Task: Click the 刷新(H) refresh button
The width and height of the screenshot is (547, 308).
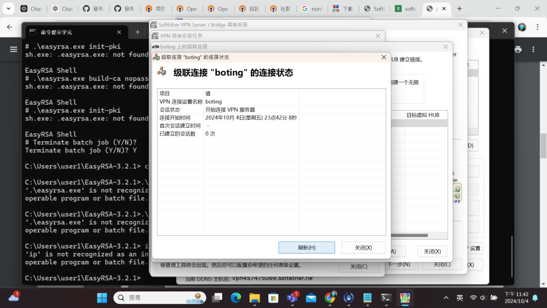Action: tap(306, 248)
